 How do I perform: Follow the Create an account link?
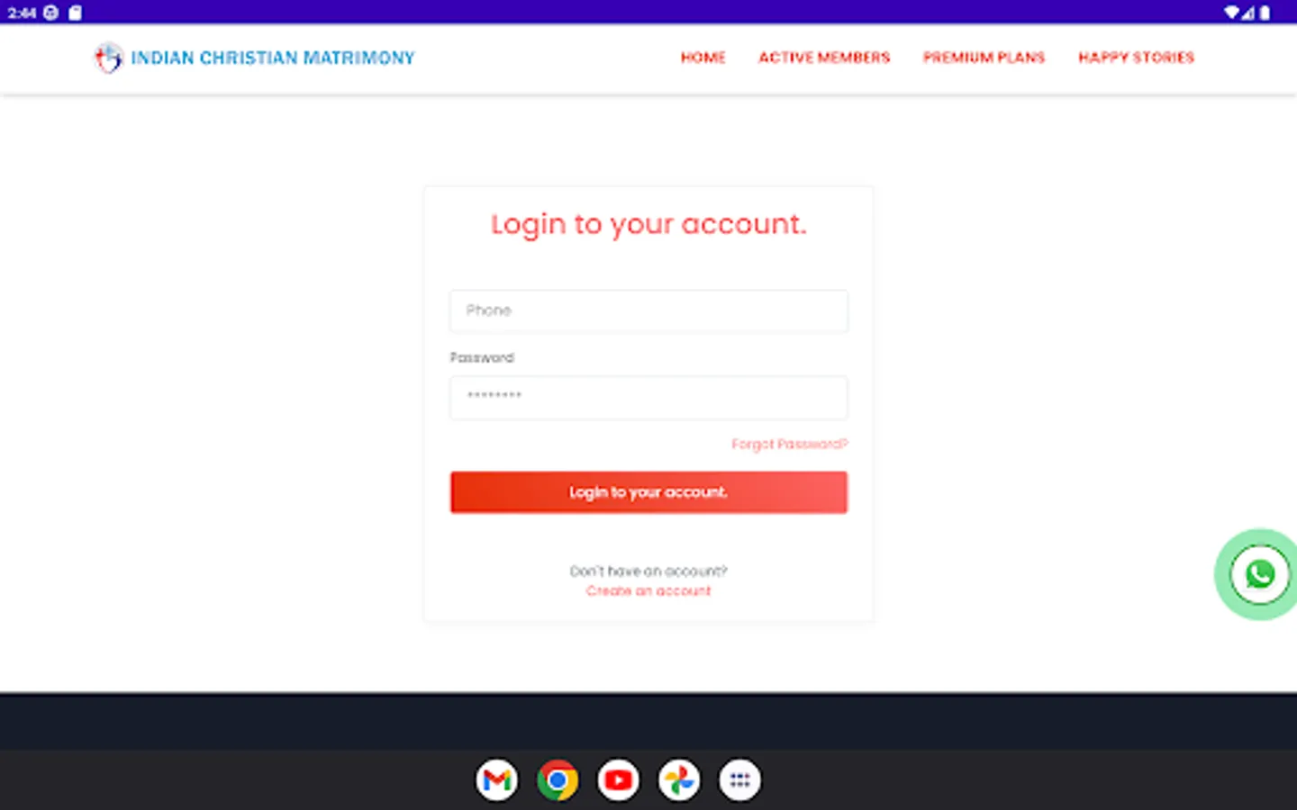[648, 591]
